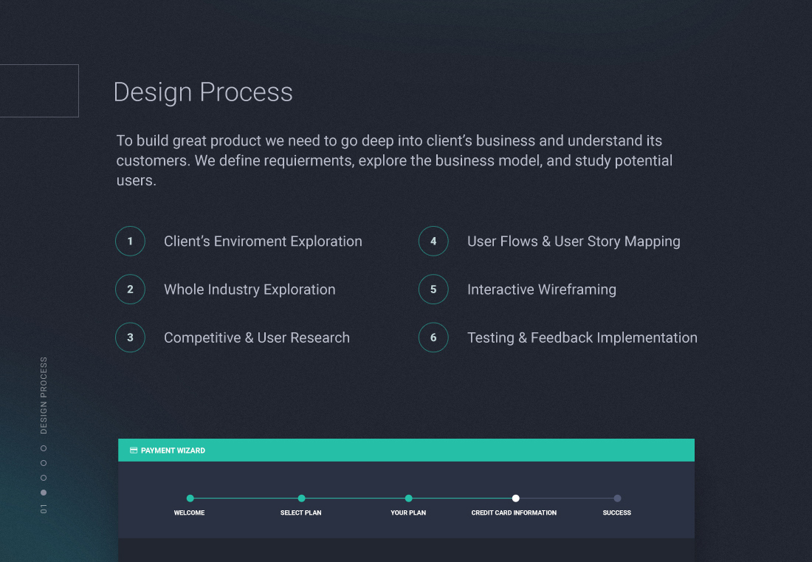Select the CREDIT CARD INFORMATION step label

pyautogui.click(x=515, y=513)
